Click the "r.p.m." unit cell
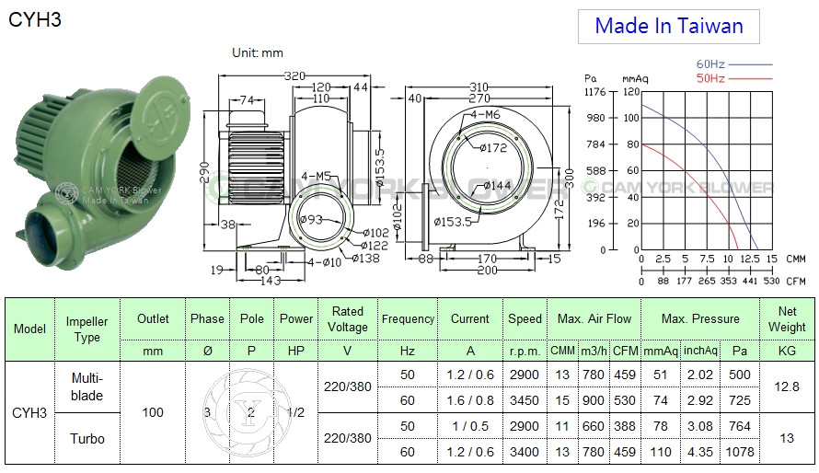819x473 pixels. [x=525, y=351]
